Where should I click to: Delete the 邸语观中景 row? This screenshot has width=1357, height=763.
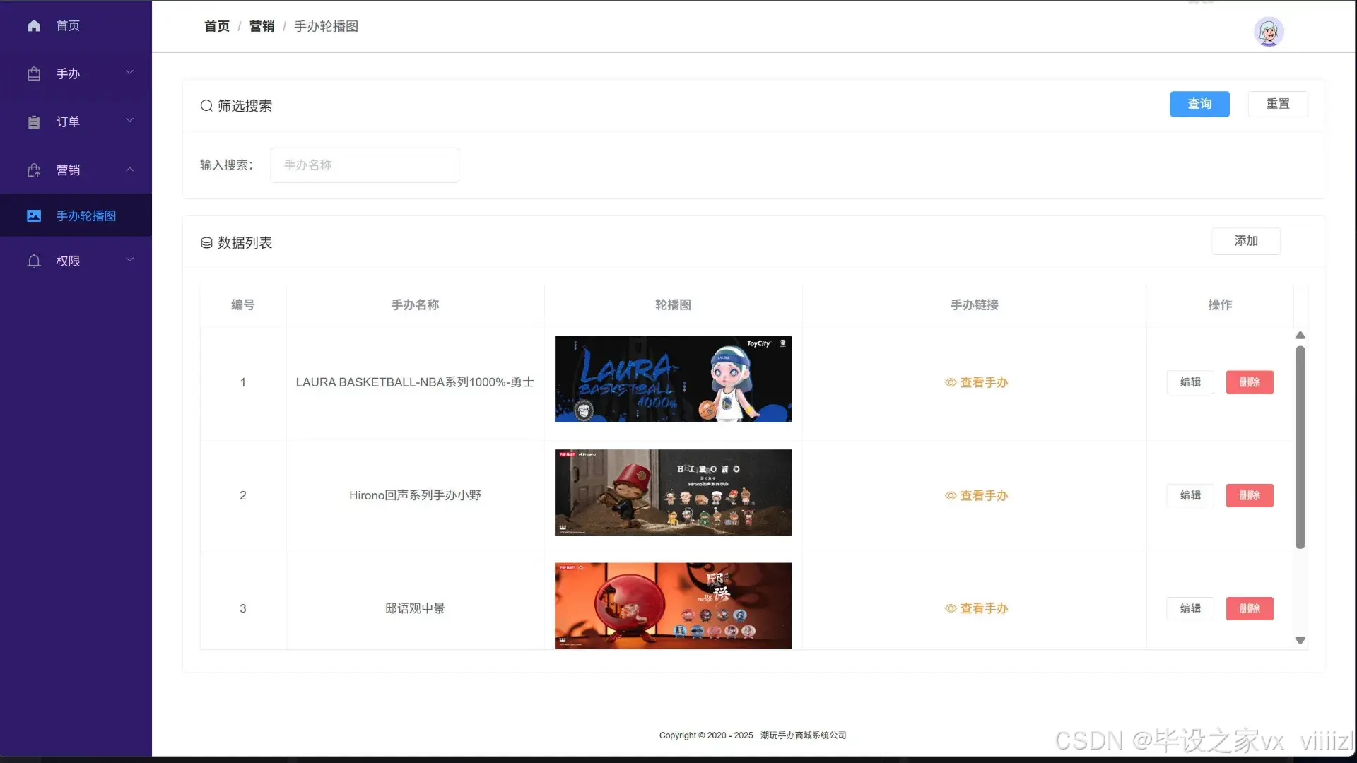[1250, 608]
